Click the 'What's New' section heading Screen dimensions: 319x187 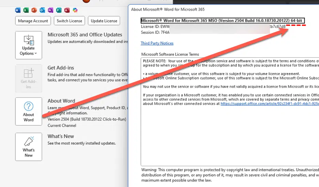click(x=61, y=136)
